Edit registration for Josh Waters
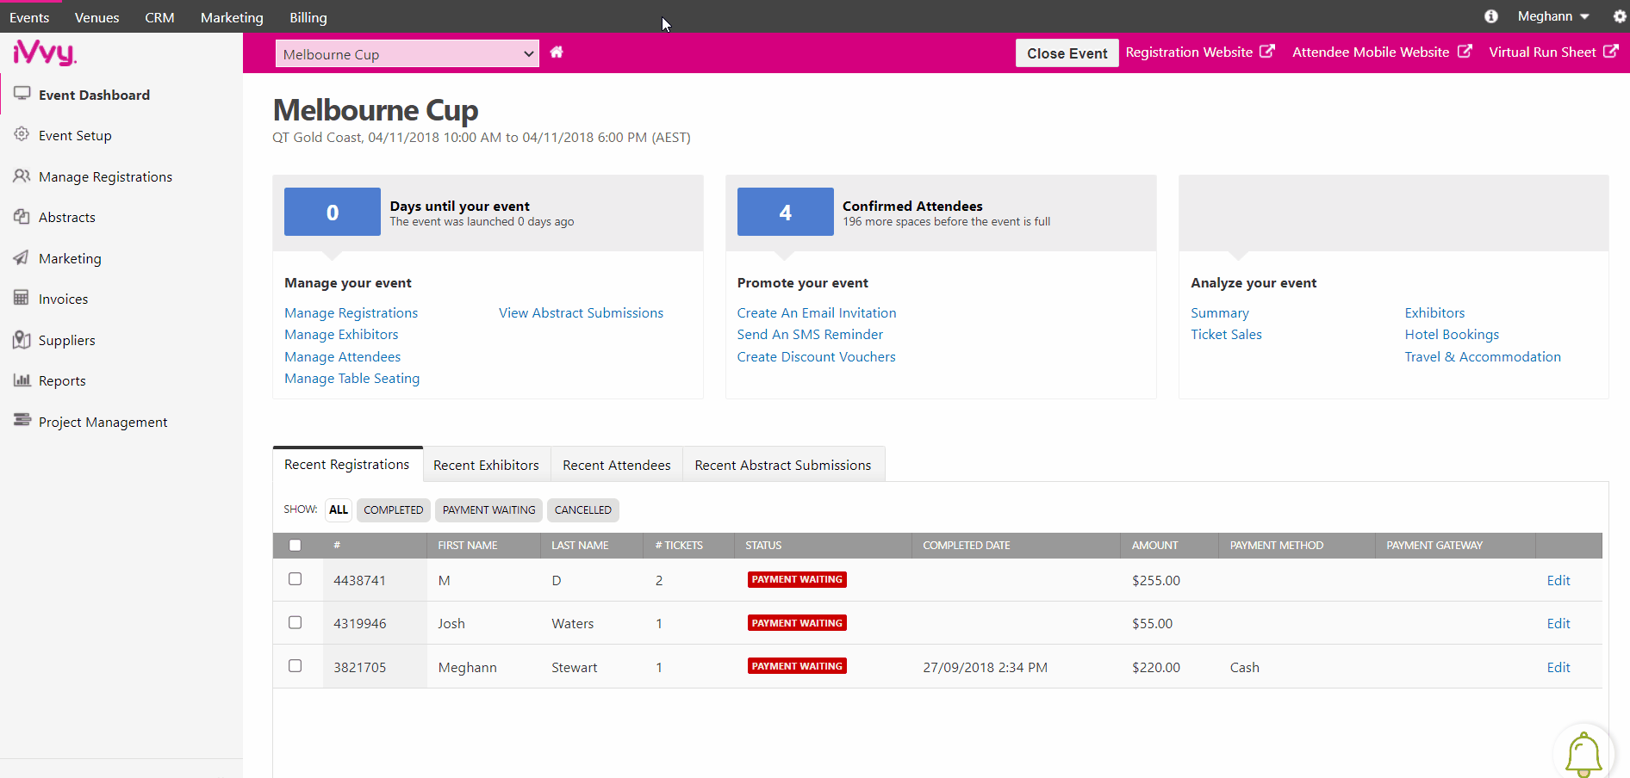 pos(1558,623)
